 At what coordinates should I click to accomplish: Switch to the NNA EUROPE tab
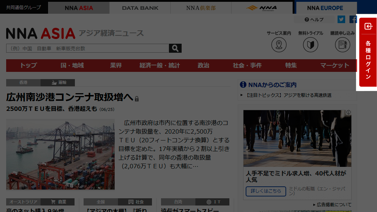[x=325, y=8]
